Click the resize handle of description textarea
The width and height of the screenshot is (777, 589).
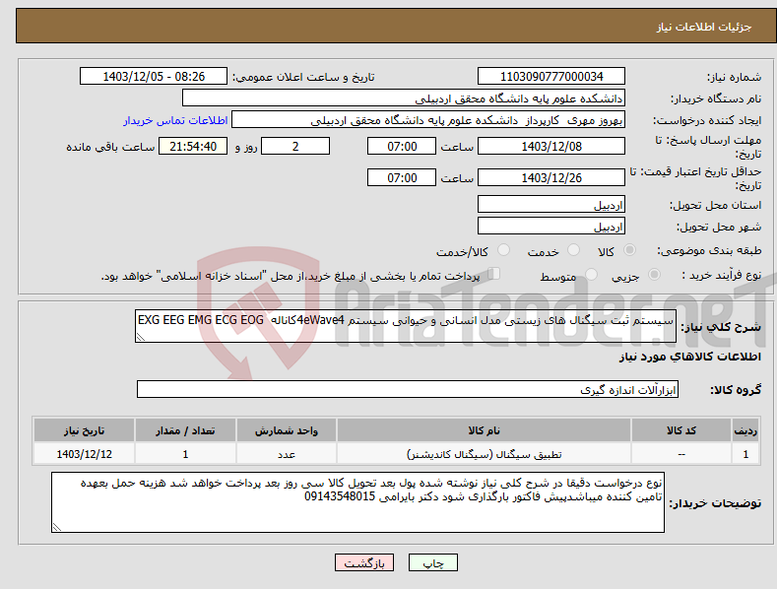point(141,337)
